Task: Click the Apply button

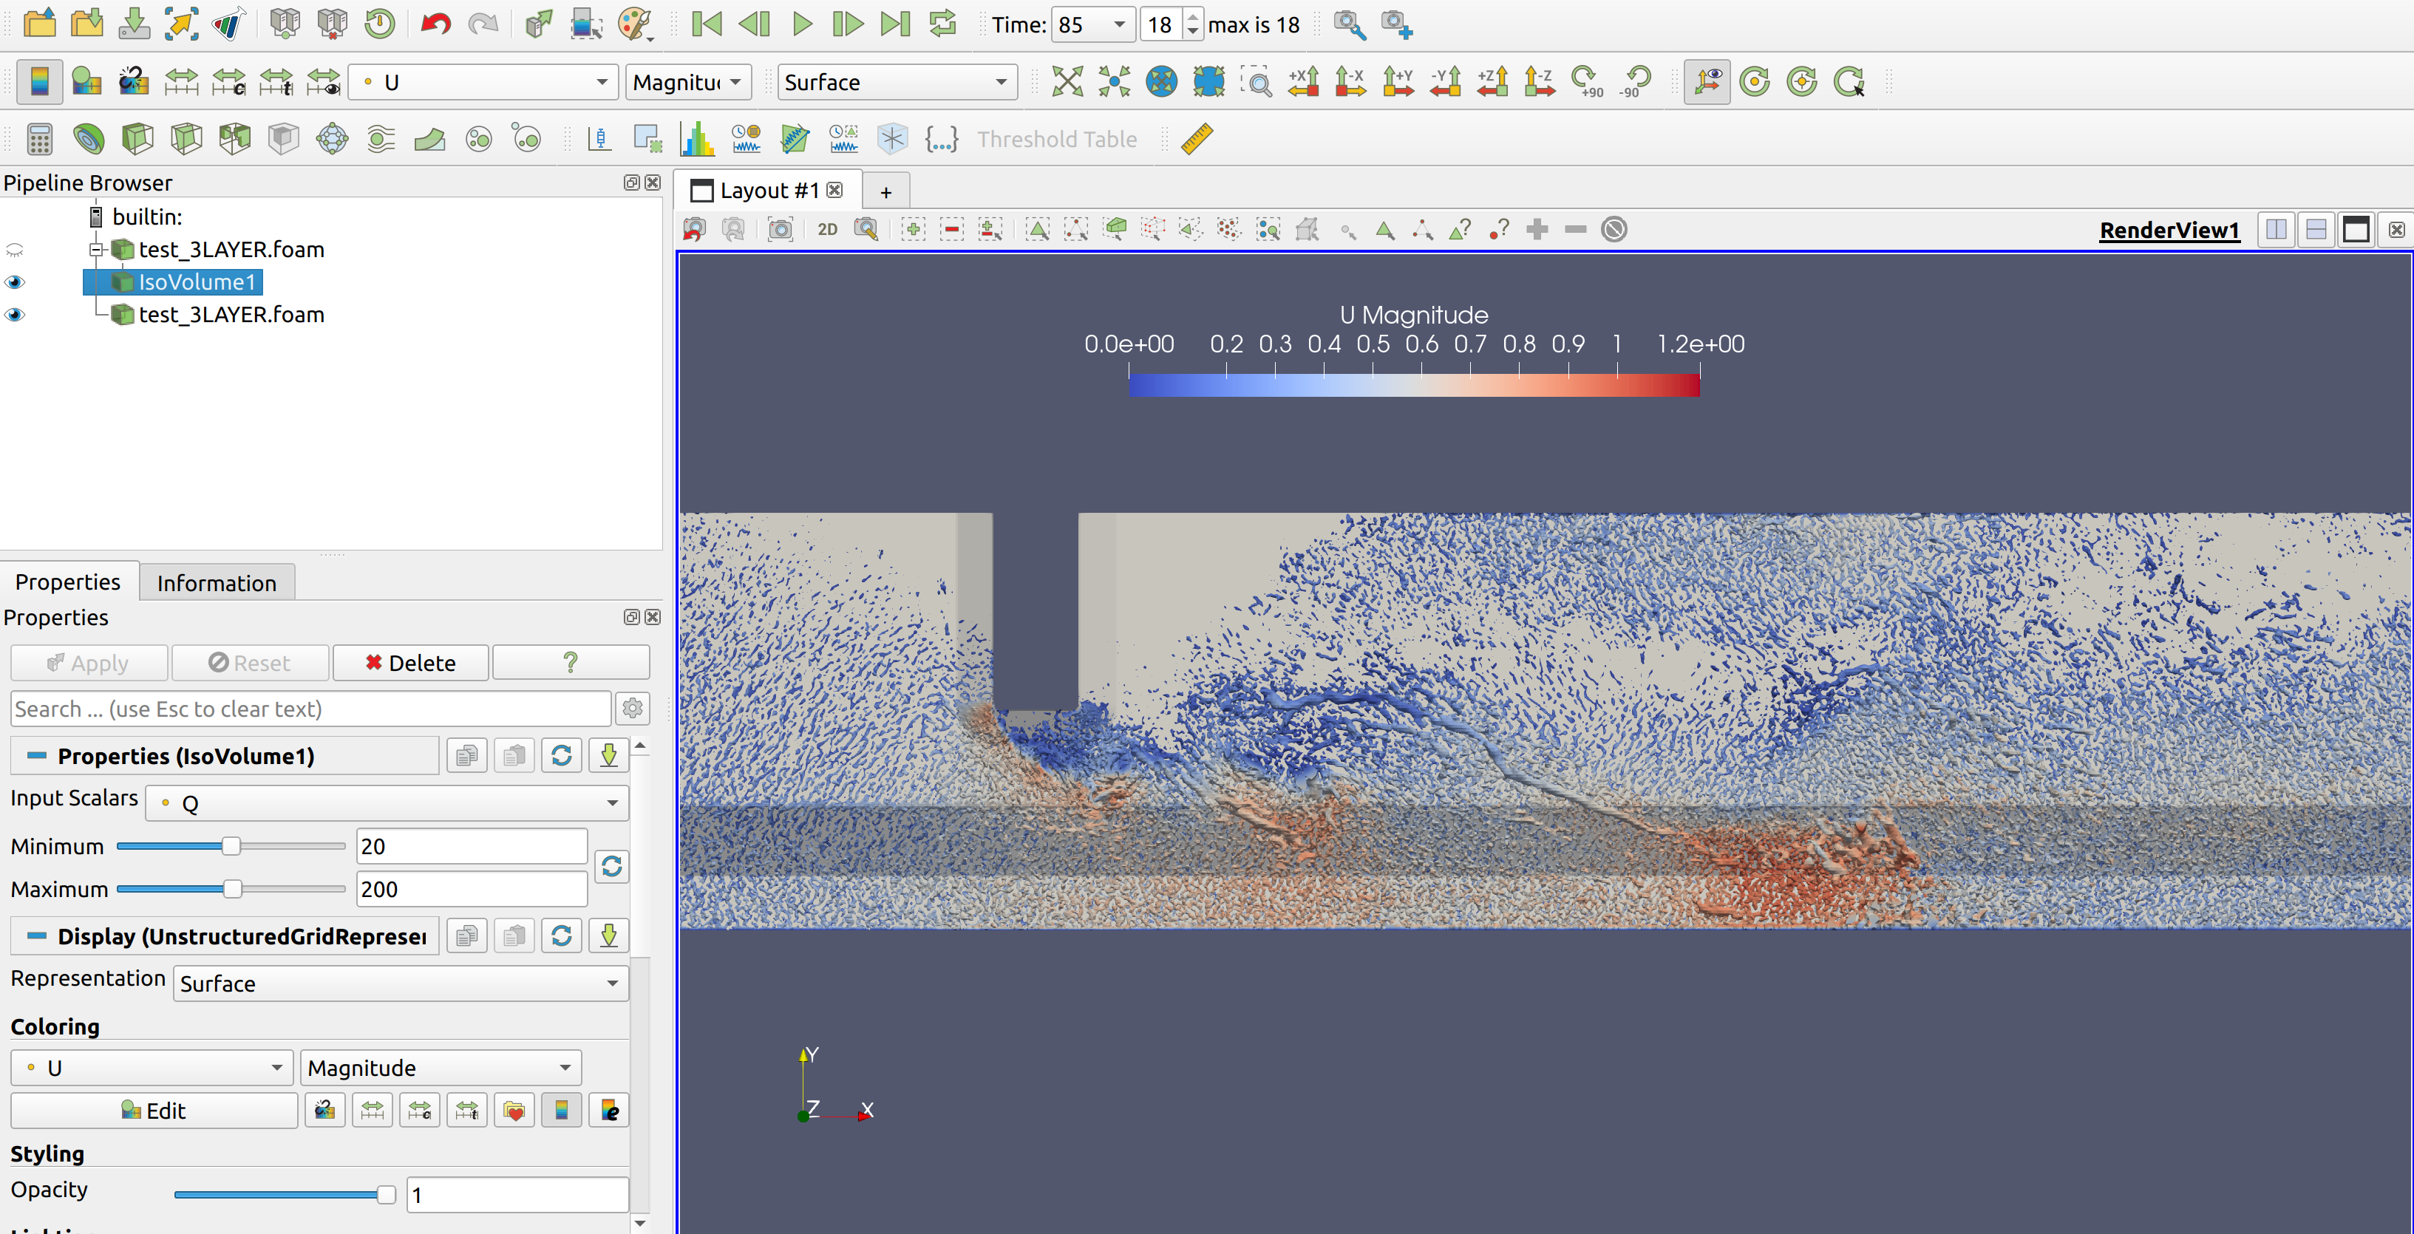Action: click(x=89, y=662)
